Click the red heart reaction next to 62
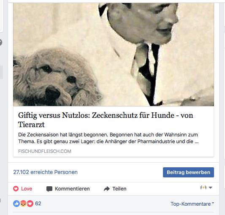This screenshot has width=225, height=215. pyautogui.click(x=30, y=204)
